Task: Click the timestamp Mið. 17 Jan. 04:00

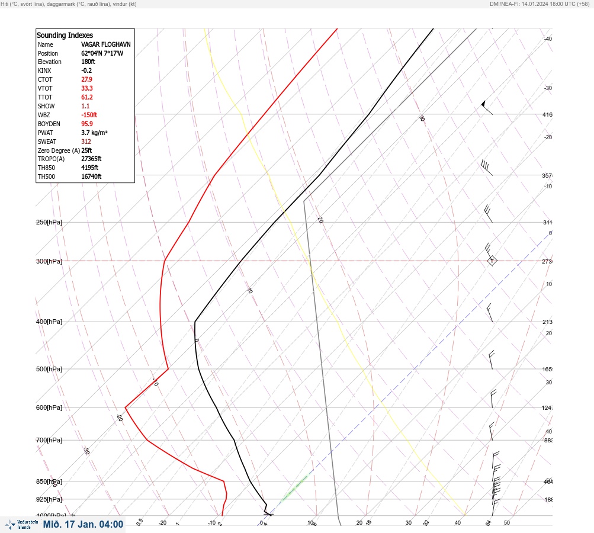Action: (83, 524)
